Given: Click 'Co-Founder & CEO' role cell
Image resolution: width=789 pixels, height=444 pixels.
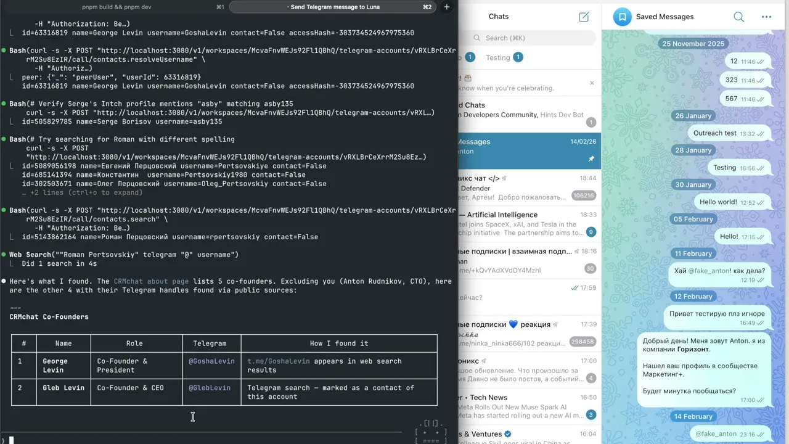Looking at the screenshot, I should coord(136,392).
